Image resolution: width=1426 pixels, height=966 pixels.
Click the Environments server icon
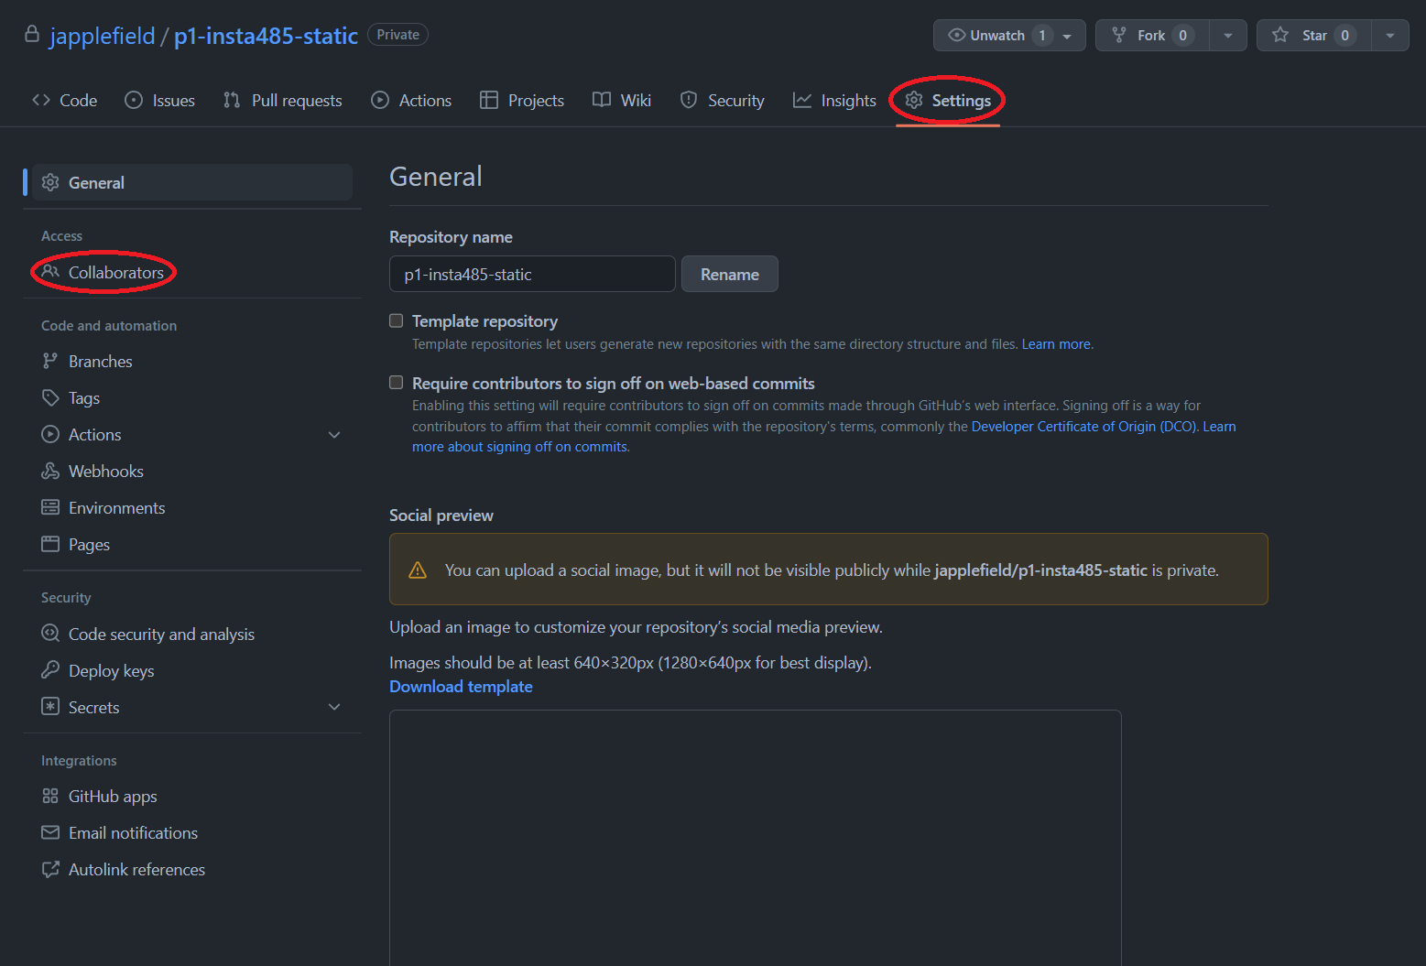pos(50,507)
